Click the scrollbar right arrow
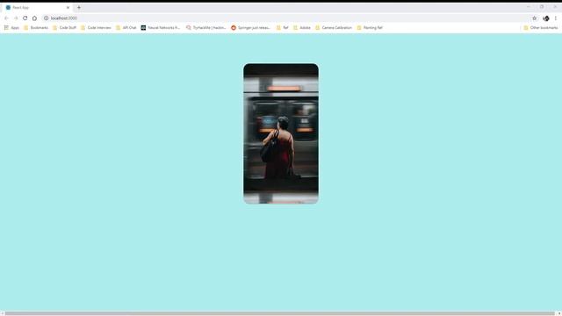The image size is (562, 316). click(x=558, y=313)
